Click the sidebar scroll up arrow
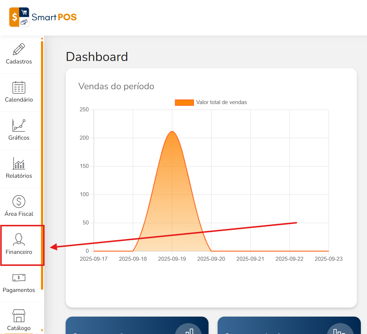The width and height of the screenshot is (367, 334). 42,38
